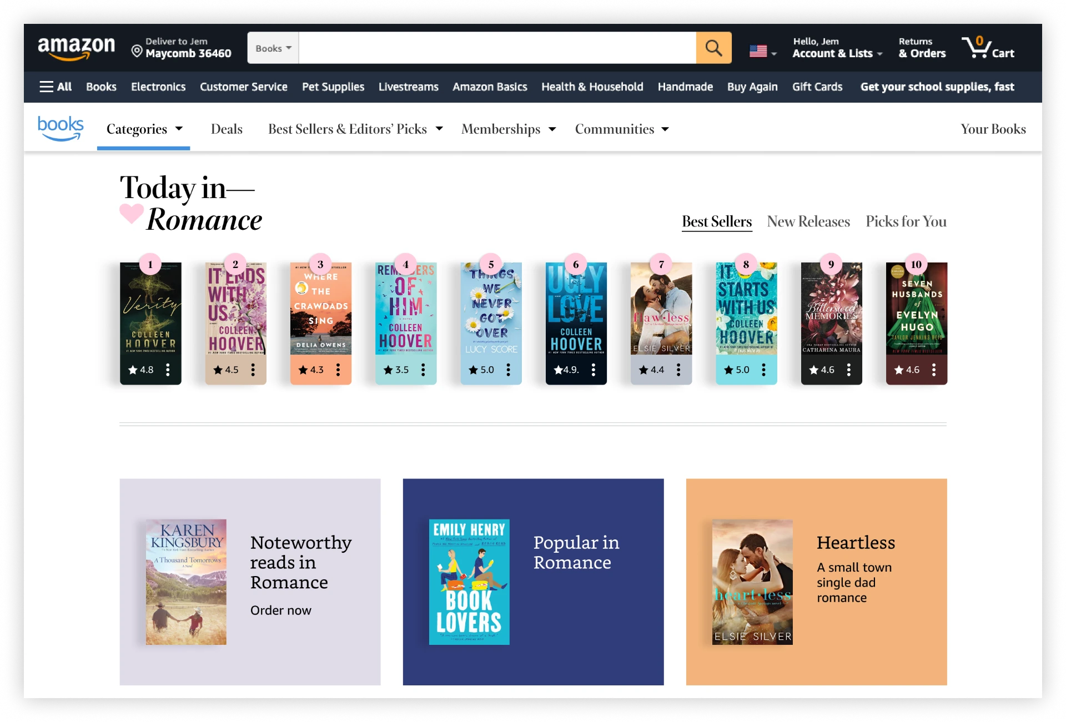Image resolution: width=1066 pixels, height=722 pixels.
Task: Open Handmade in the navigation bar
Action: (x=685, y=87)
